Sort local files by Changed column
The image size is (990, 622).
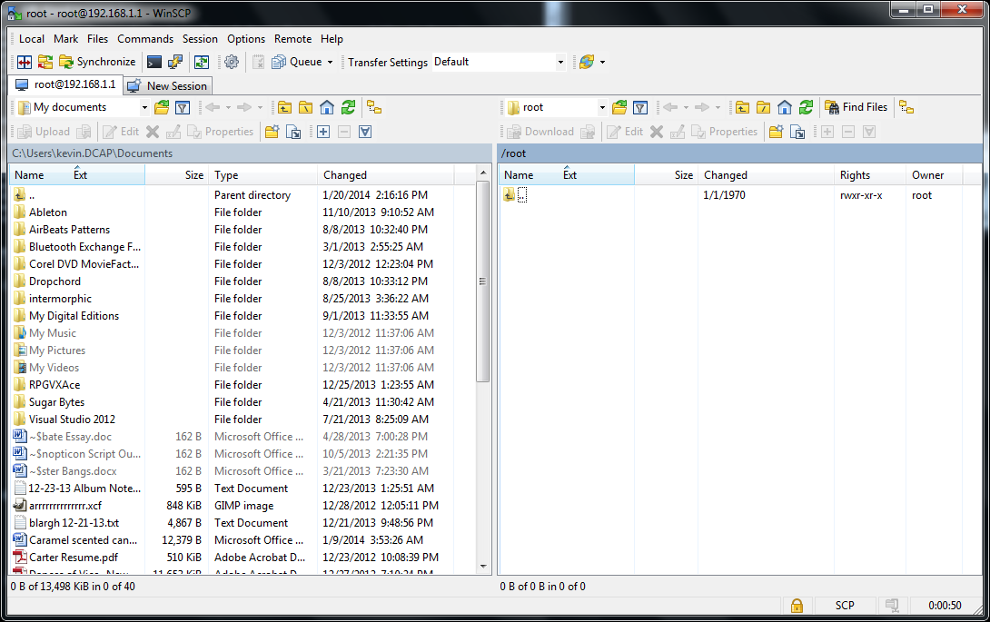point(386,175)
